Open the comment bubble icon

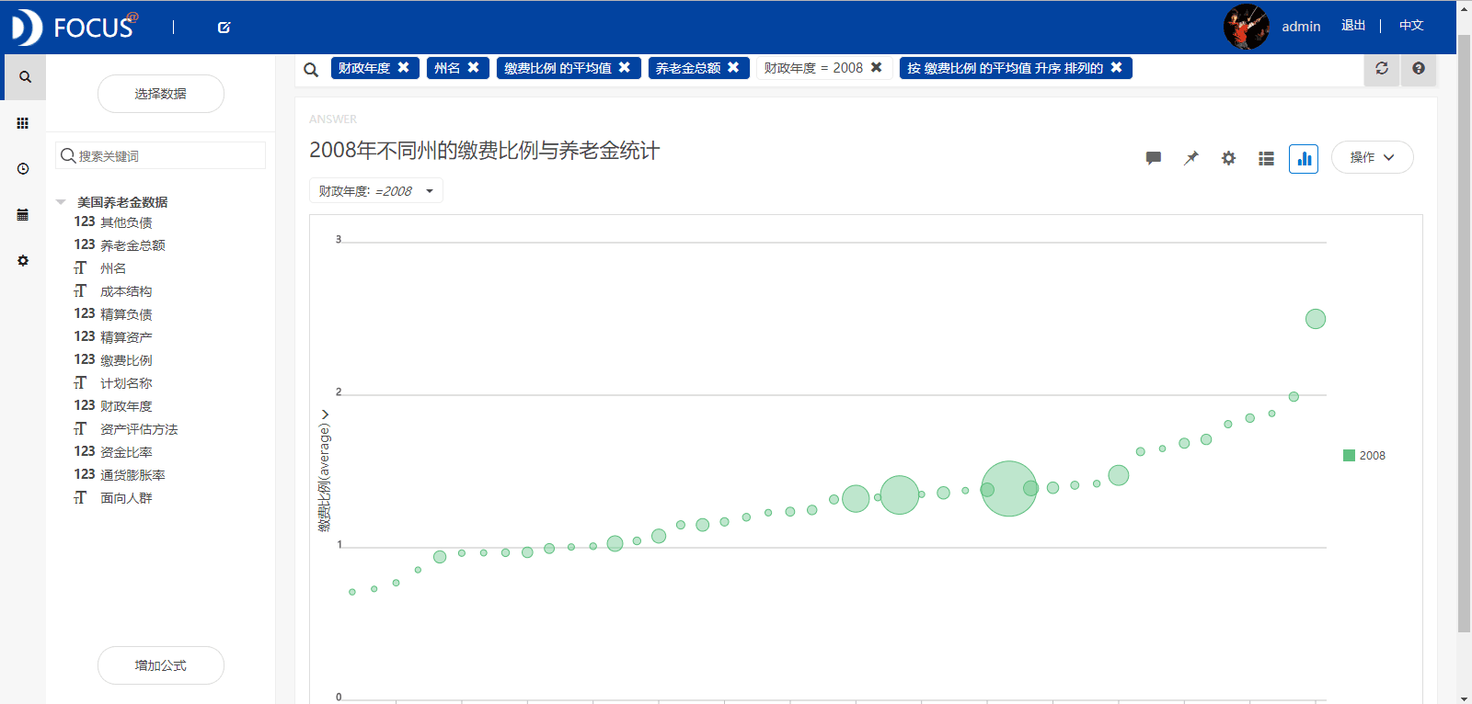(x=1154, y=158)
